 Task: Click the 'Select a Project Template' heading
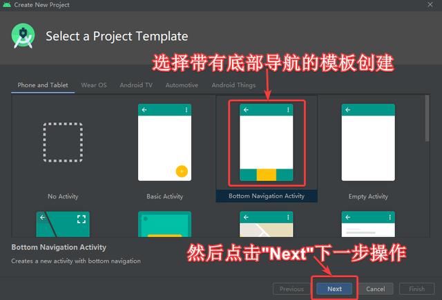click(117, 37)
